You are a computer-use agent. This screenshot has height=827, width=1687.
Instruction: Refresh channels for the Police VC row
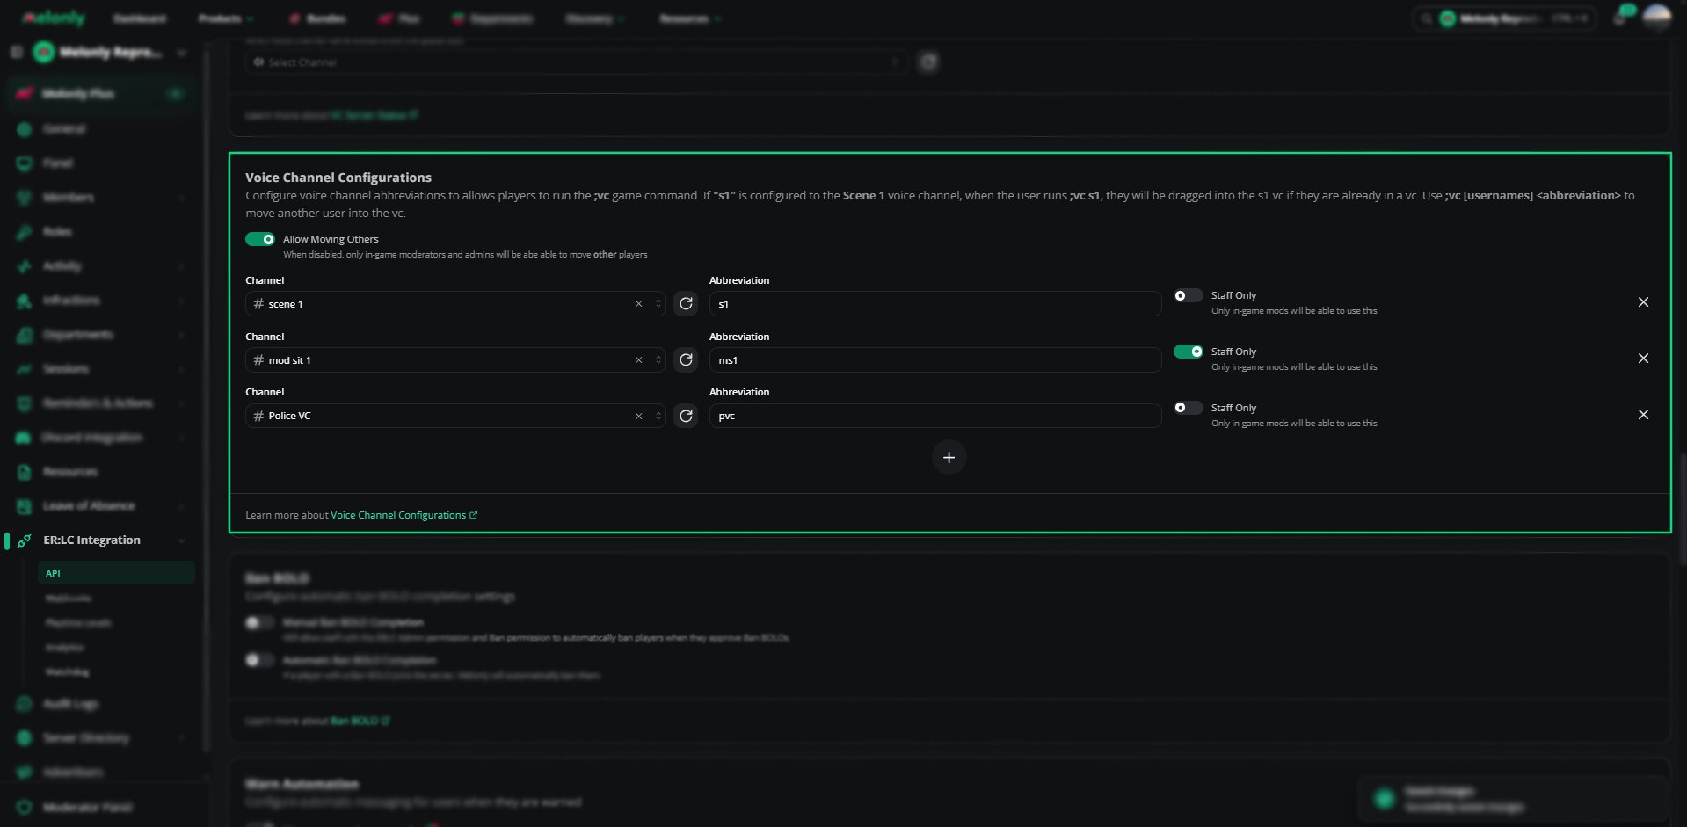click(686, 416)
